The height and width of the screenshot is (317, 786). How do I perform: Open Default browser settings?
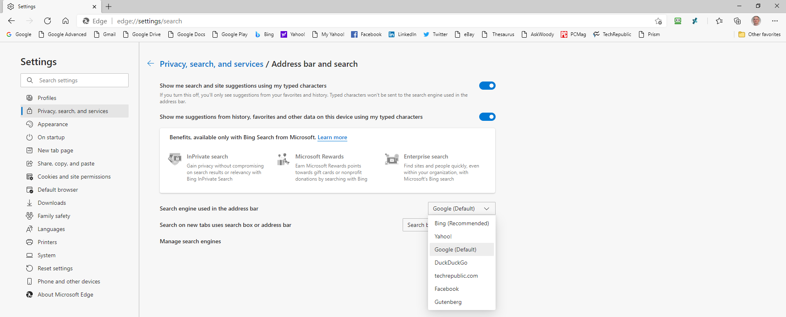click(75, 190)
